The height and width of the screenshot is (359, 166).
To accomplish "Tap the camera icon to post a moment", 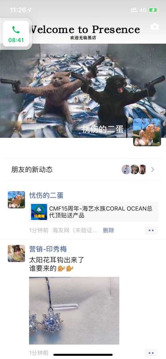I will 155,26.
